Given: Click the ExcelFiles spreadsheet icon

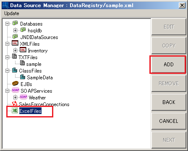Looking at the screenshot, I should pos(15,110).
